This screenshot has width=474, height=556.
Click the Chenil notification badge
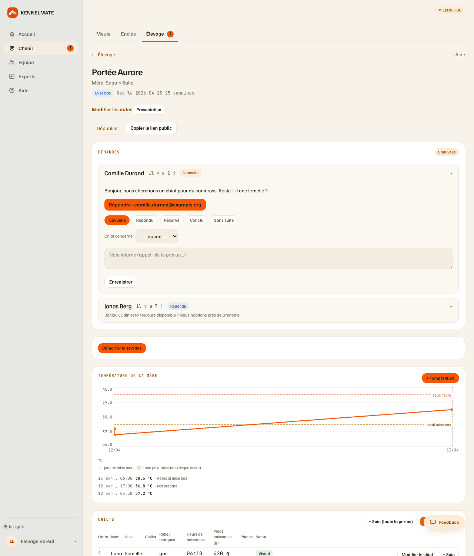coord(70,48)
